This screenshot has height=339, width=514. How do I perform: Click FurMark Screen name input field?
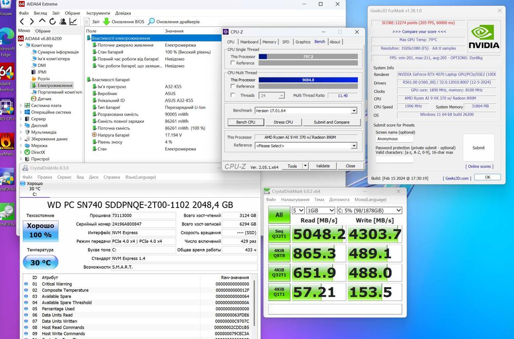[x=394, y=139]
